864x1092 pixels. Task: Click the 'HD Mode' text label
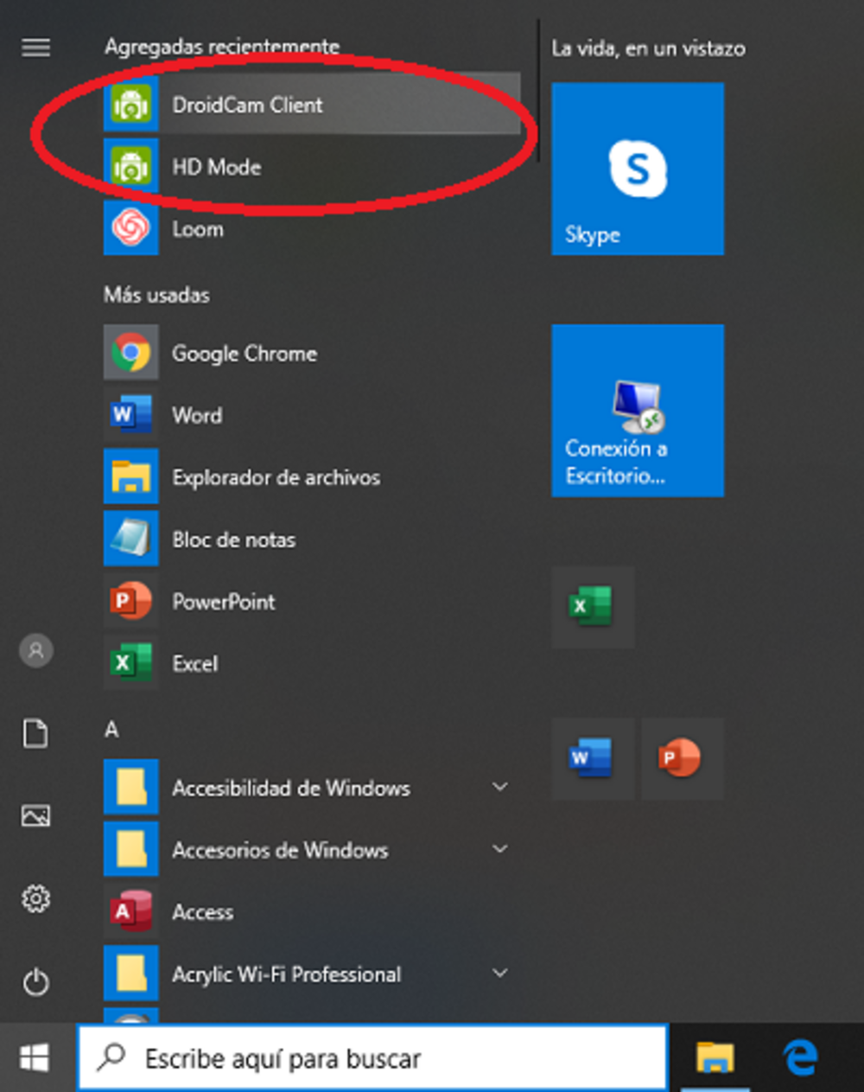(x=216, y=167)
